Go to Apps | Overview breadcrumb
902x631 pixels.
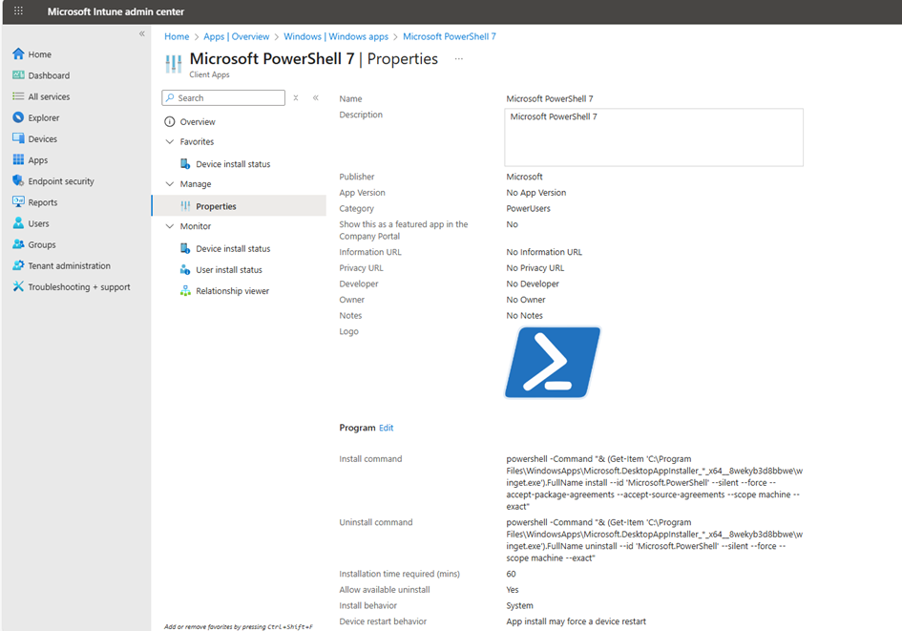point(237,36)
